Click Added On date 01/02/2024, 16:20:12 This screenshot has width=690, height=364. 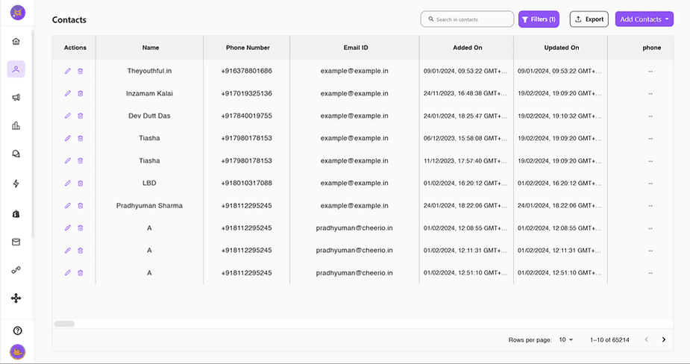tap(465, 183)
